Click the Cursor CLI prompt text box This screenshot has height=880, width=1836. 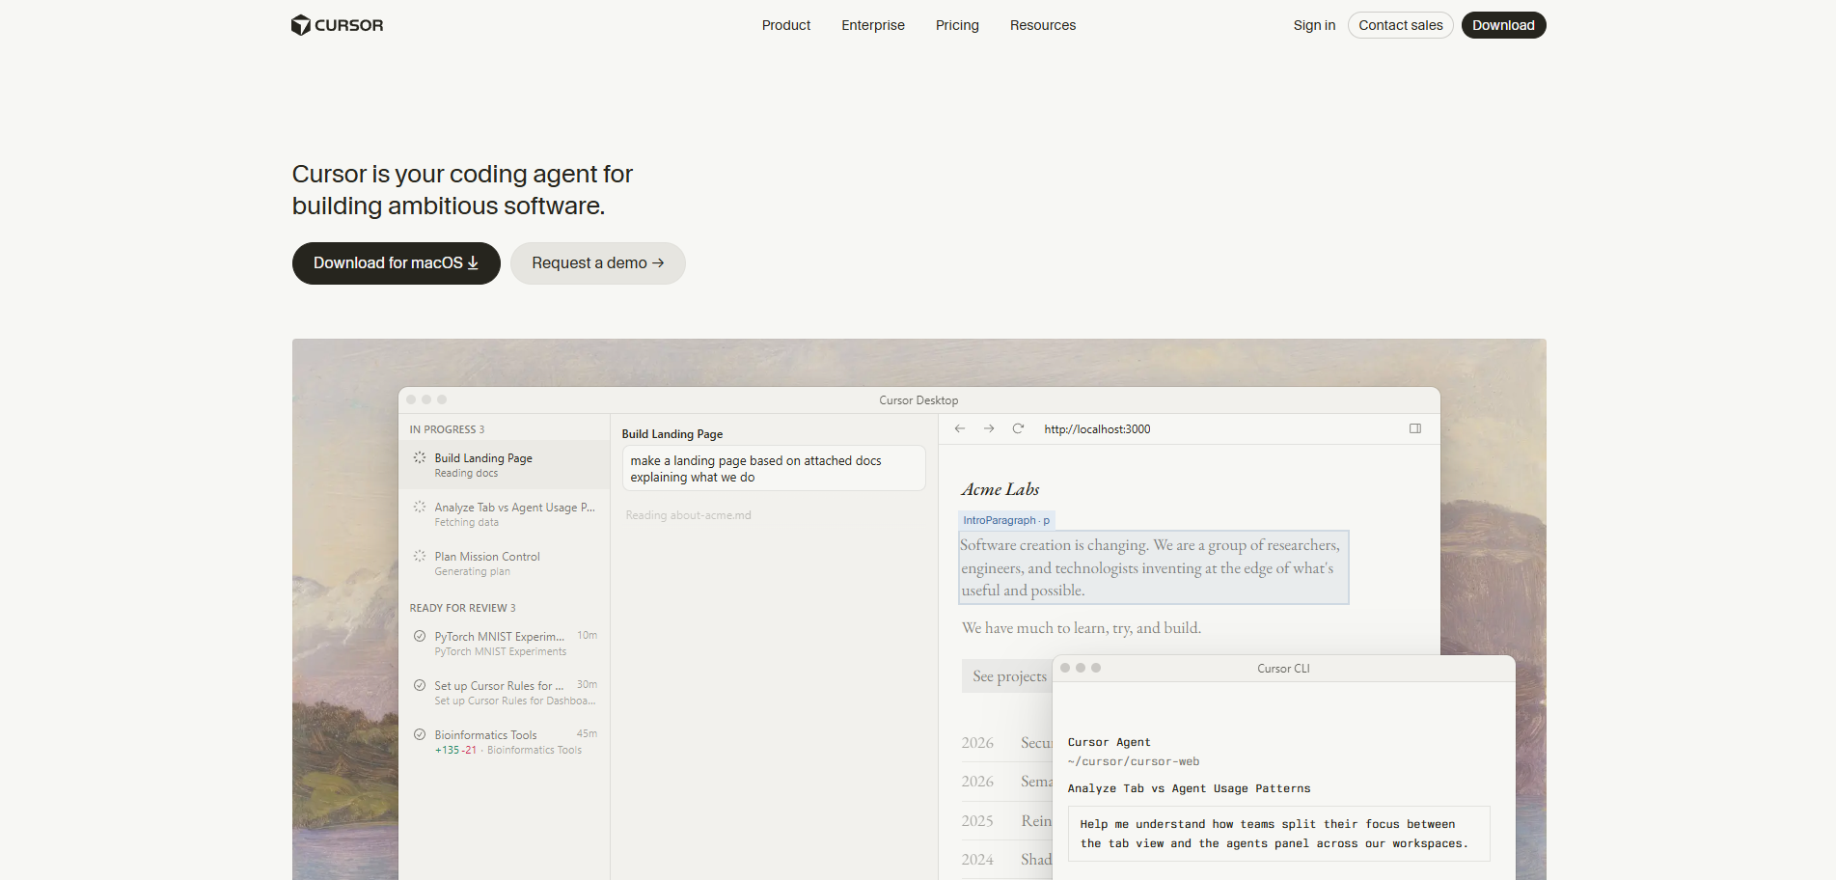[1278, 834]
